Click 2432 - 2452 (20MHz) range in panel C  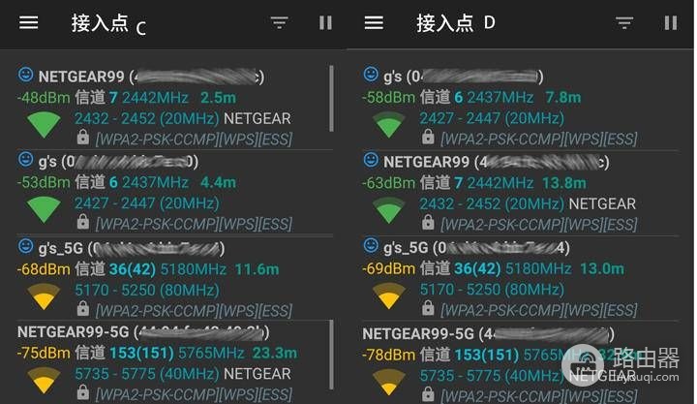point(147,118)
